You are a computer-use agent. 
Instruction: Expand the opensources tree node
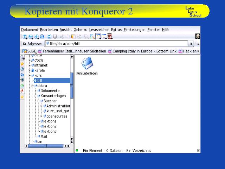[x=41, y=116]
